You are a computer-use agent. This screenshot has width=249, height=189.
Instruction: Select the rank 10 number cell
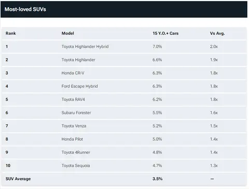(x=8, y=166)
